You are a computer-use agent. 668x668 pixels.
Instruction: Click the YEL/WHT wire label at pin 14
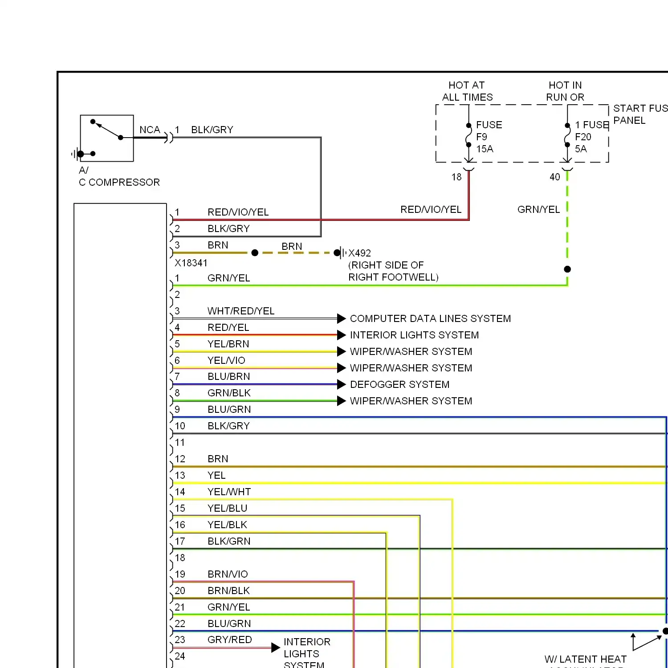point(229,492)
